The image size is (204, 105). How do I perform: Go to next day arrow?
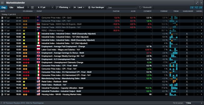[x=52, y=7]
